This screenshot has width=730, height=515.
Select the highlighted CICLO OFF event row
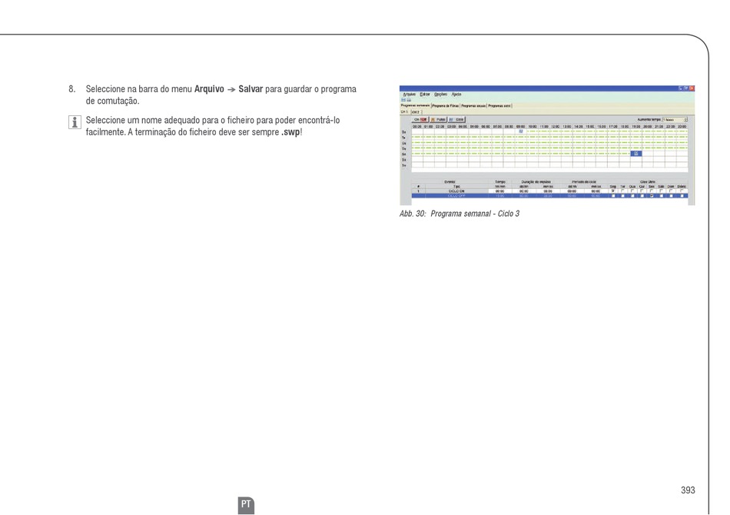[x=549, y=196]
